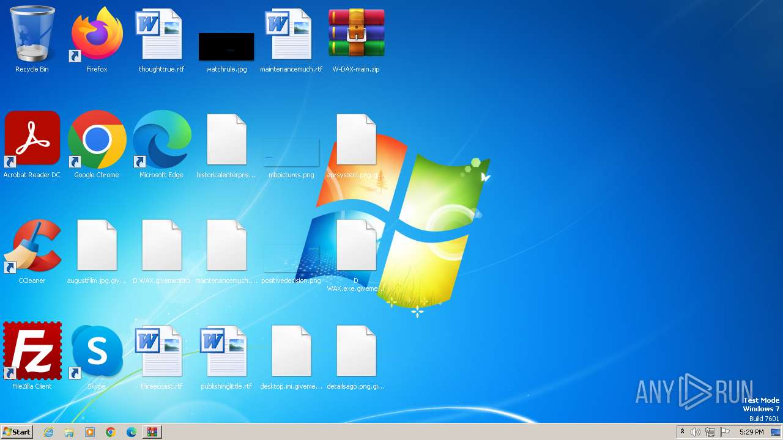This screenshot has width=783, height=440.
Task: Select the historicalenterpris... file
Action: point(226,145)
